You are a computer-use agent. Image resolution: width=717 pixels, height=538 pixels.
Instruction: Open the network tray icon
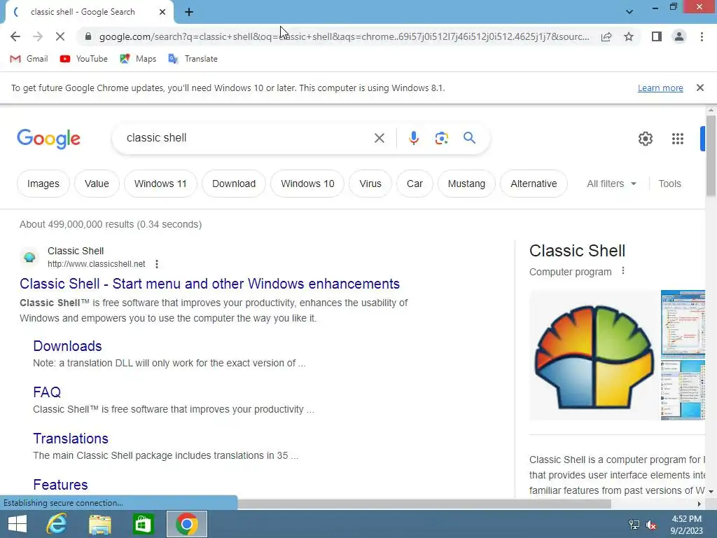point(634,525)
